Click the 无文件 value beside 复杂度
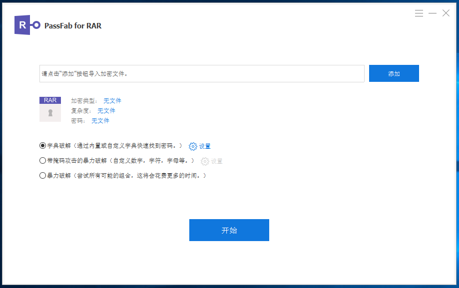Viewport: 459px width, 288px height. click(x=106, y=111)
